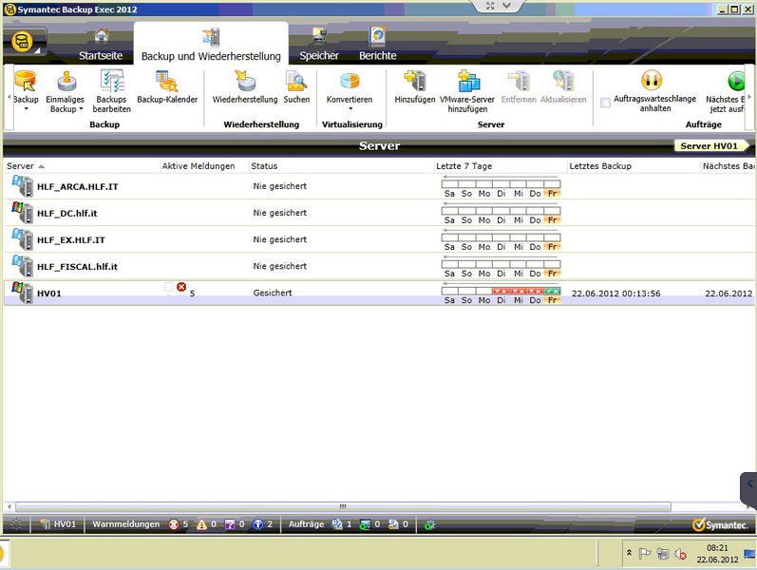
Task: Click Backups bearbeiten in the ribbon
Action: (111, 91)
